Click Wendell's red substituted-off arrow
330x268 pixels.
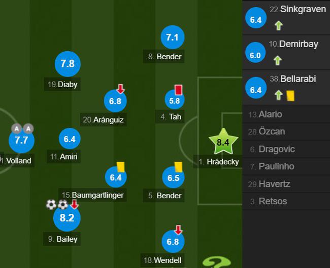pyautogui.click(x=178, y=230)
